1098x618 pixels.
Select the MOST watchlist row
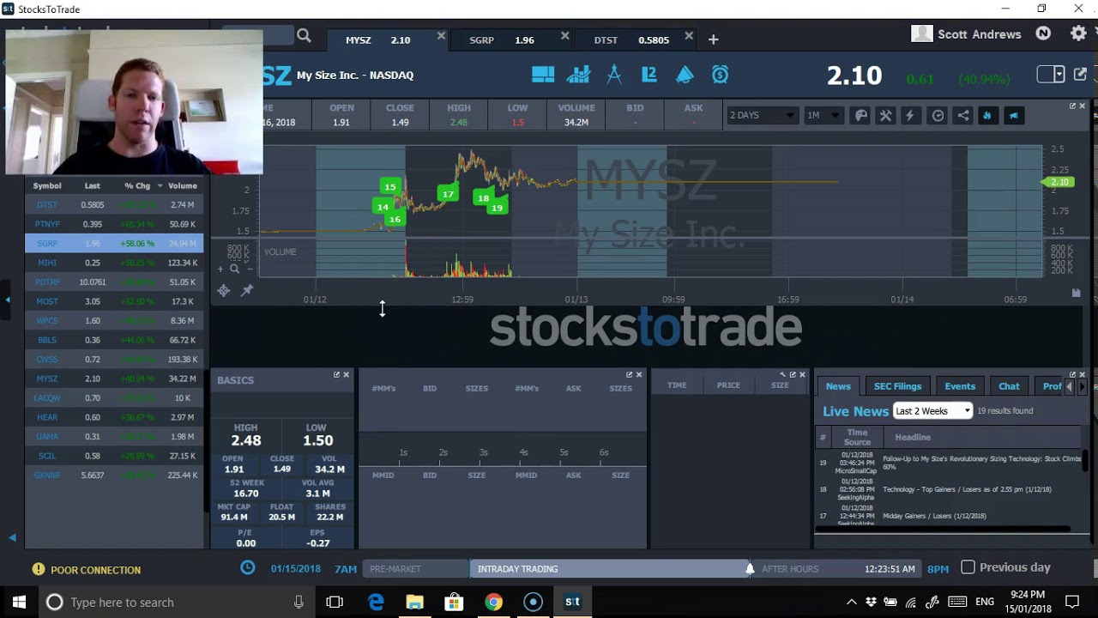[114, 301]
